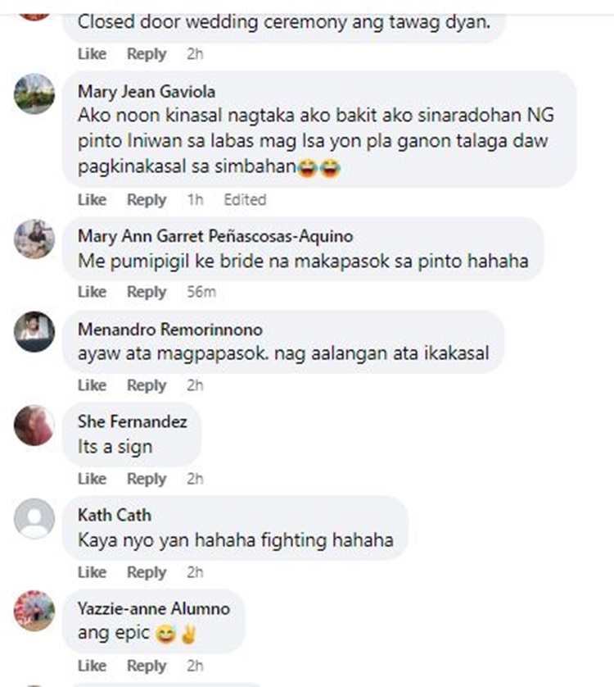View edit history via Edited label
Viewport: 614px width, 687px height.
pyautogui.click(x=245, y=200)
